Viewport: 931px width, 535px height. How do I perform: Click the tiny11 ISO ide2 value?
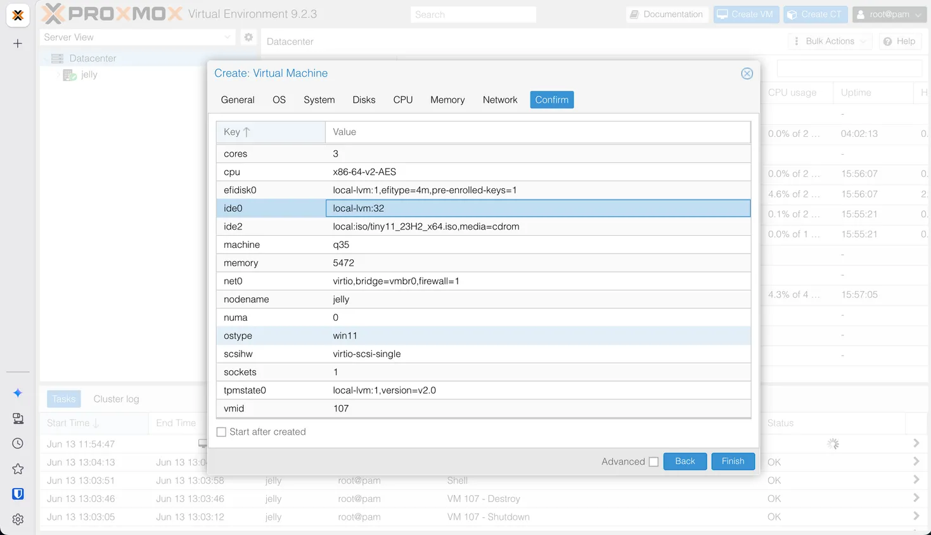[426, 226]
